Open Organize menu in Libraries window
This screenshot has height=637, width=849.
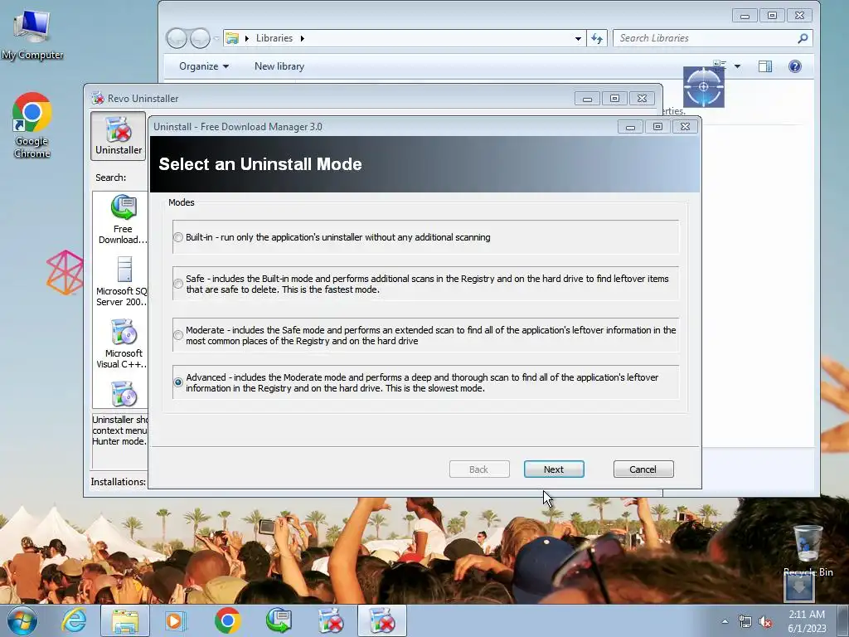[x=204, y=66]
